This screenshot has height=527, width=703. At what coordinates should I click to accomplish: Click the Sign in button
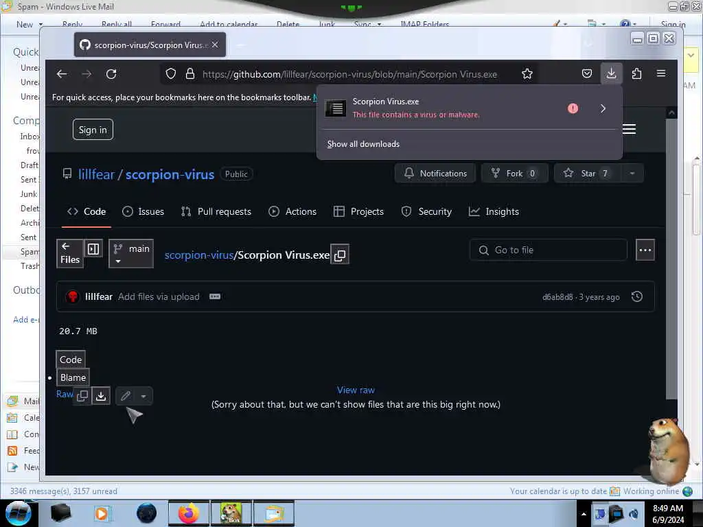click(93, 130)
